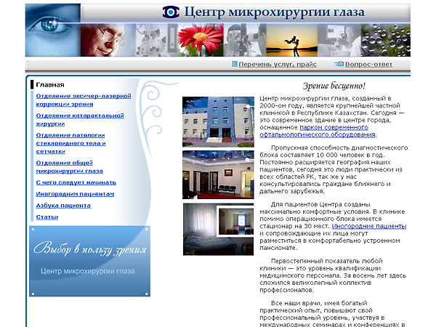This screenshot has height=327, width=436.
Task: Go to the Вопрос-ответ page
Action: click(x=368, y=64)
